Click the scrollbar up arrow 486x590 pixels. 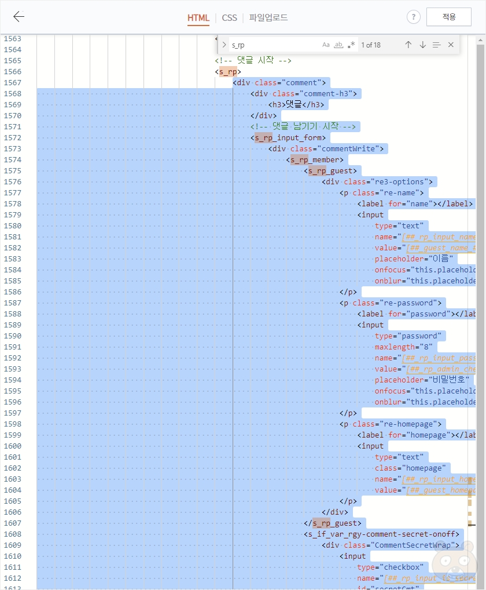coord(480,39)
